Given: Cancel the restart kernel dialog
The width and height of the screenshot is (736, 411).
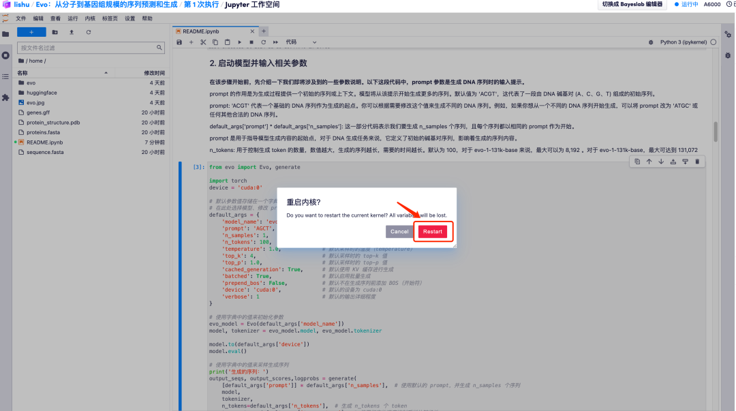Looking at the screenshot, I should [x=399, y=232].
